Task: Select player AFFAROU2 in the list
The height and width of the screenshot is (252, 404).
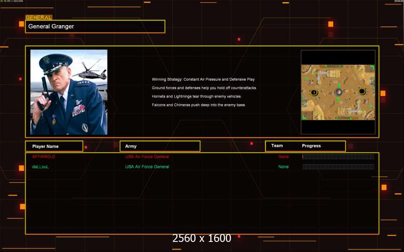Action: tap(44, 157)
